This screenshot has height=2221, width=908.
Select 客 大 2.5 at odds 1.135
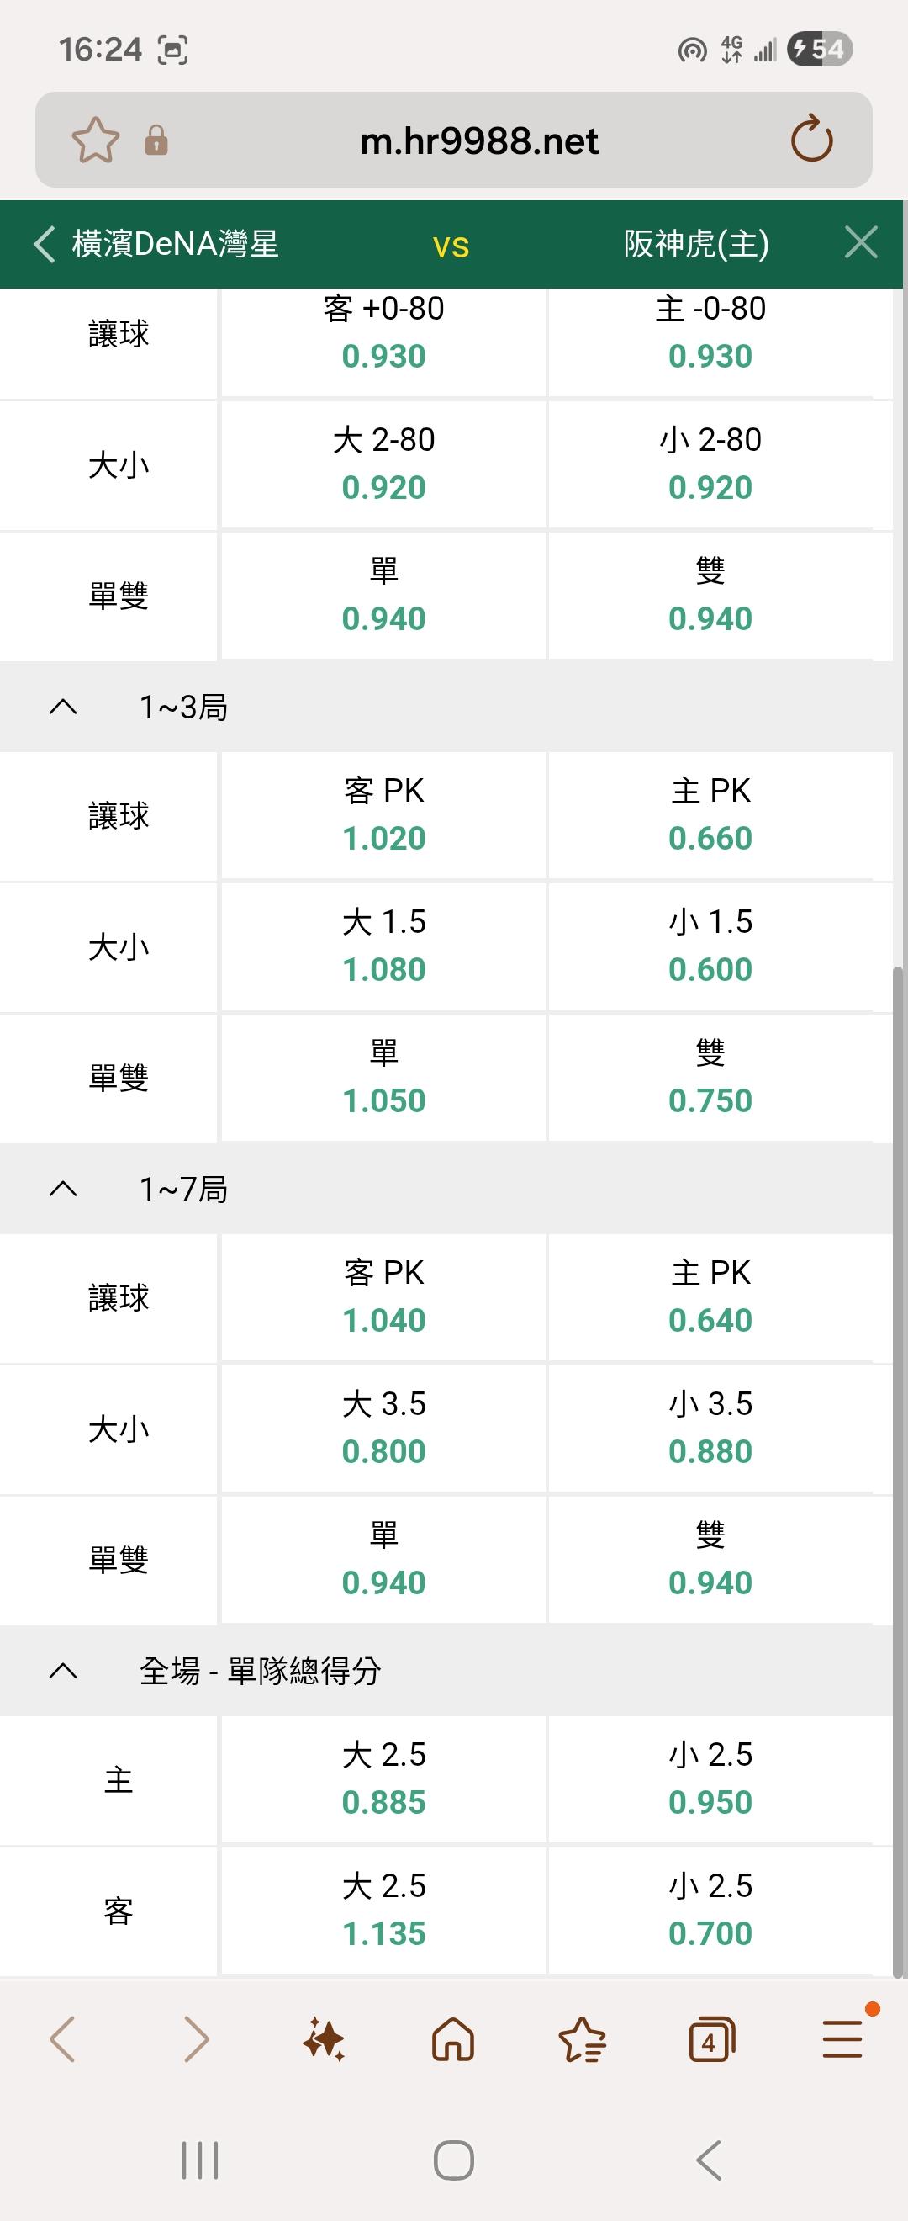[x=384, y=1911]
